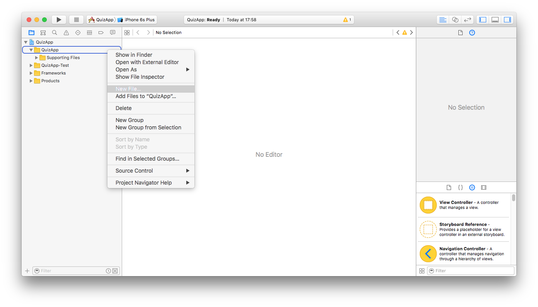538x307 pixels.
Task: Open the Source Control submenu
Action: (x=151, y=171)
